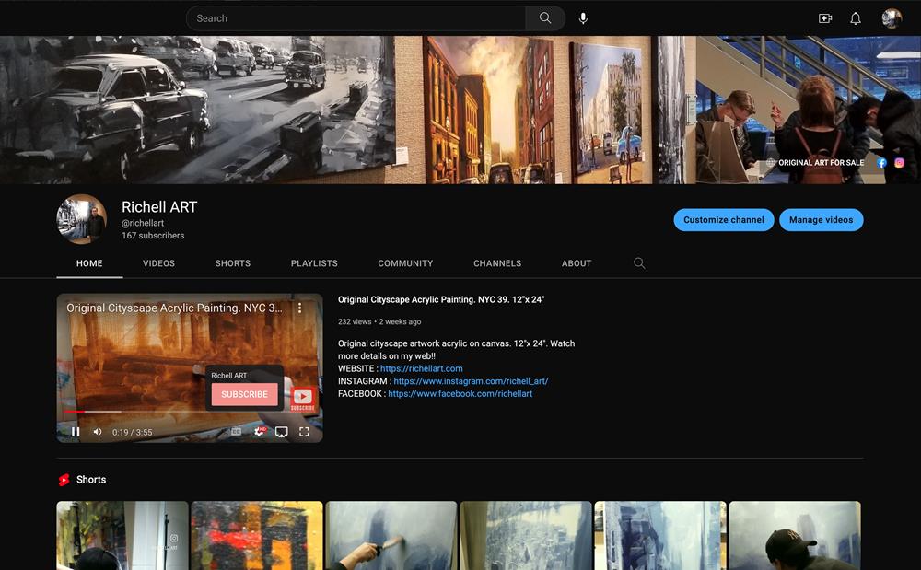Mute the featured video volume
921x570 pixels.
click(x=98, y=432)
